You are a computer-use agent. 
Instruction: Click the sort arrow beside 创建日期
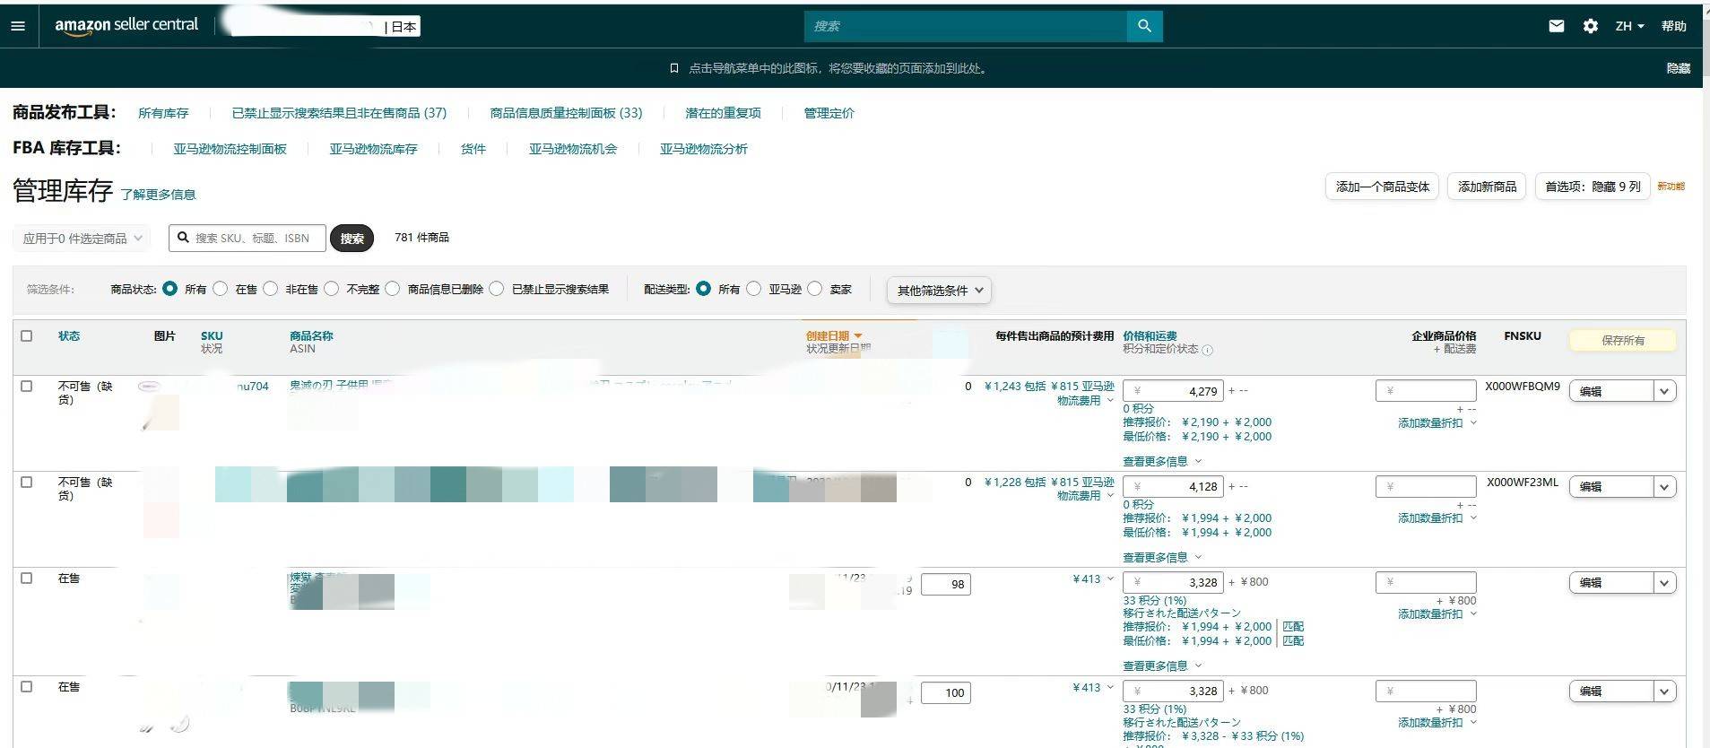tap(858, 336)
